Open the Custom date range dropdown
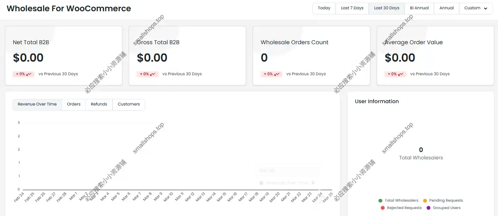The height and width of the screenshot is (216, 498). pyautogui.click(x=476, y=8)
